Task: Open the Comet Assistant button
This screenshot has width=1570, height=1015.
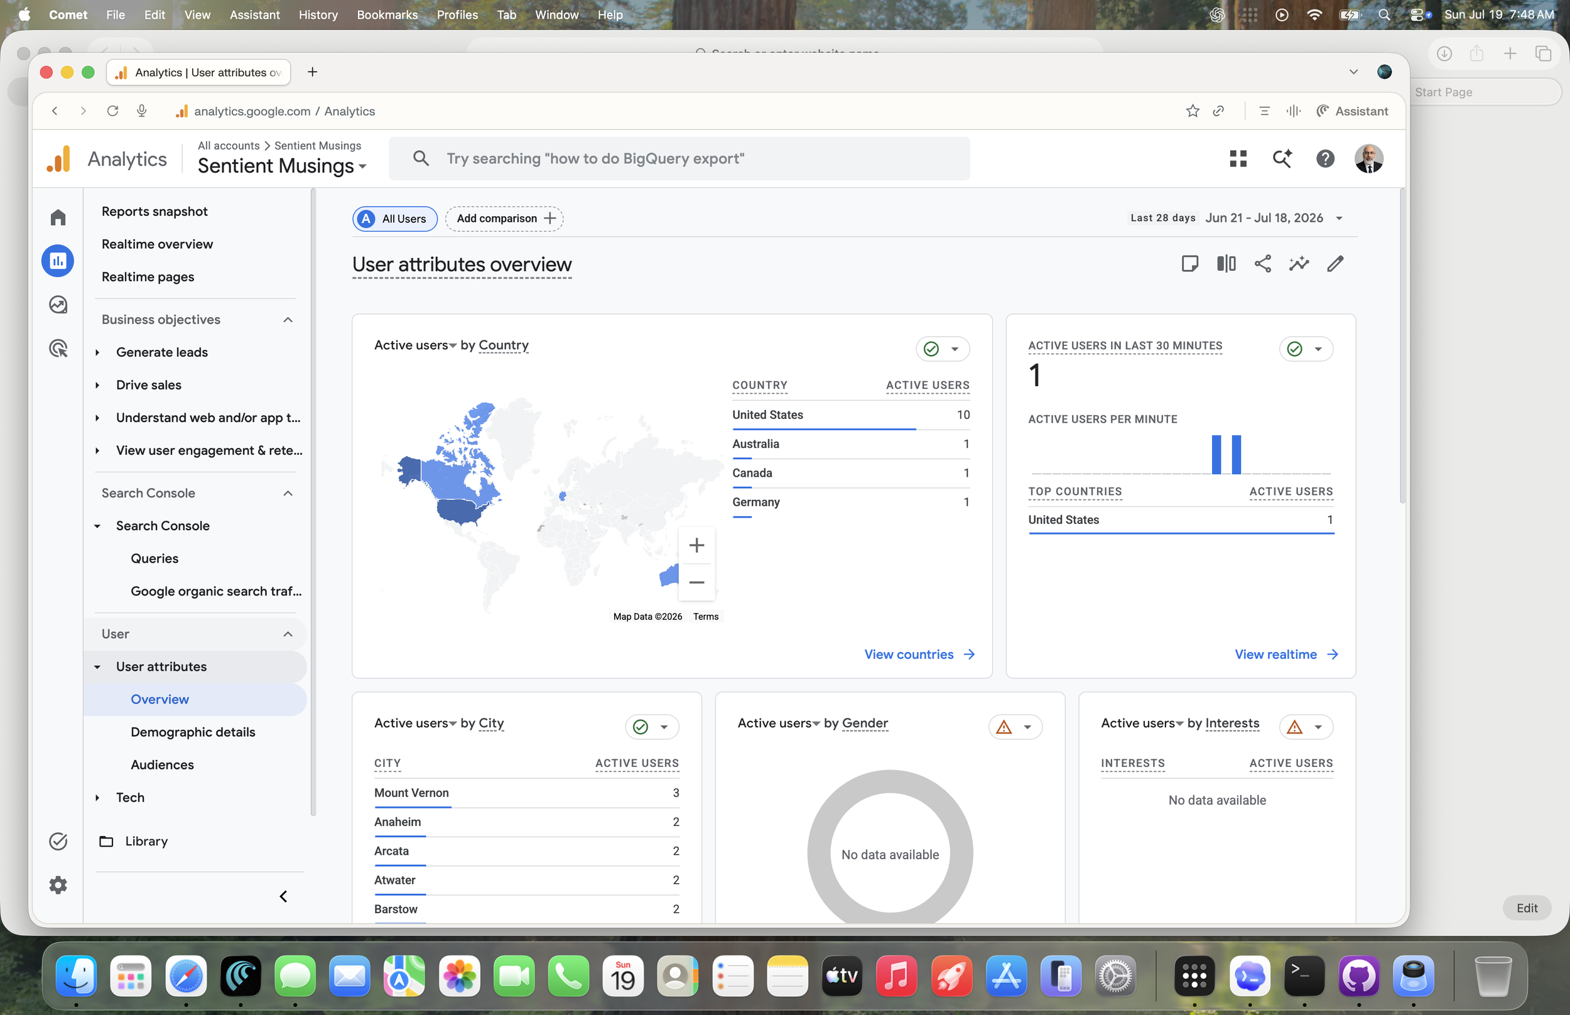Action: tap(1352, 111)
